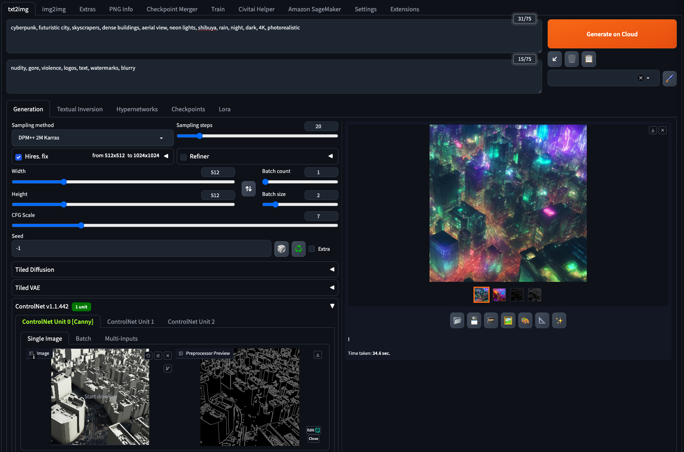Click the swap width and height button

(248, 189)
